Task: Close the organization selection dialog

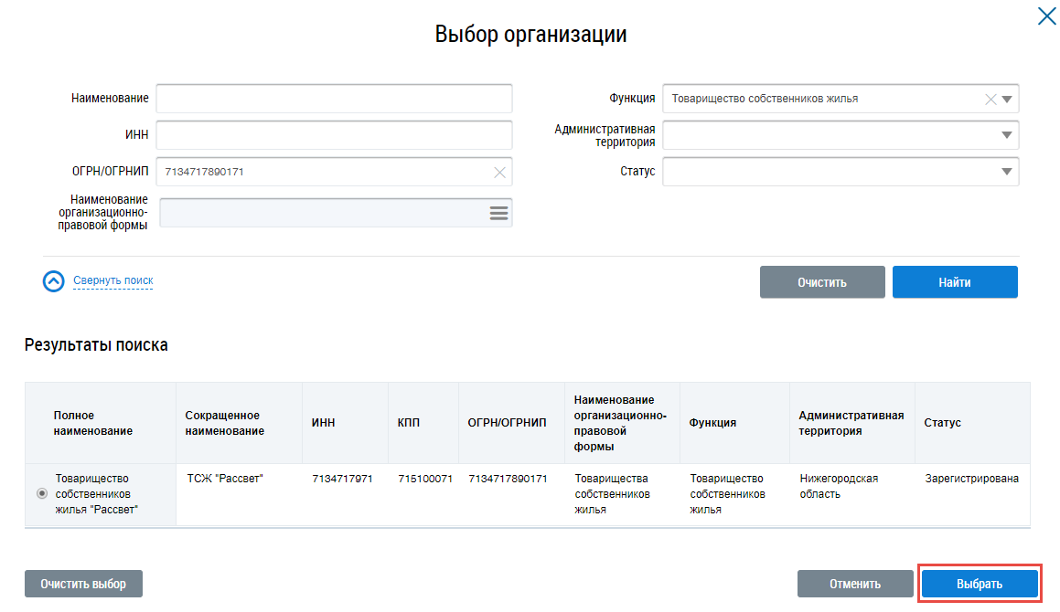Action: (x=1045, y=16)
